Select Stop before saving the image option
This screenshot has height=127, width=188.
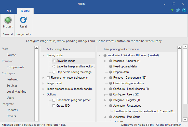[54, 72]
